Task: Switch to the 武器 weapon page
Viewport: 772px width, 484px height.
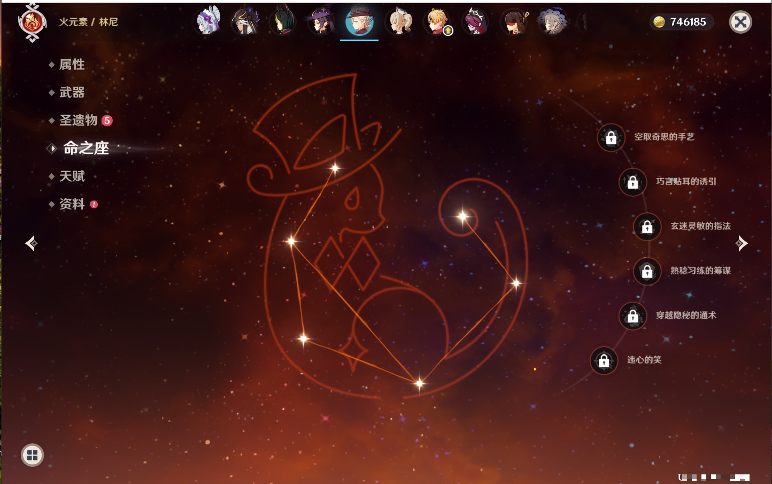Action: pyautogui.click(x=72, y=93)
